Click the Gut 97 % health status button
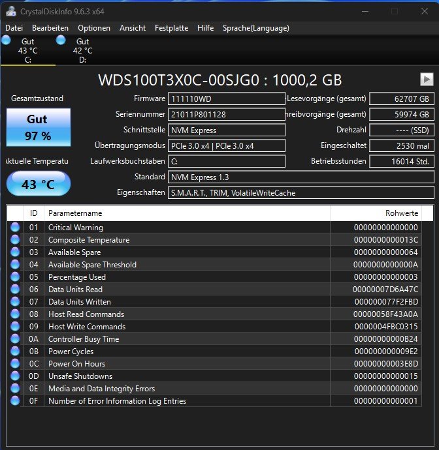This screenshot has width=439, height=450. (39, 127)
